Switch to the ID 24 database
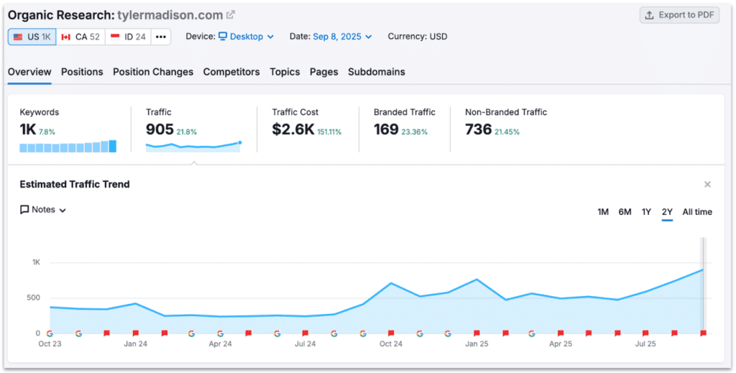The image size is (736, 373). coord(128,37)
